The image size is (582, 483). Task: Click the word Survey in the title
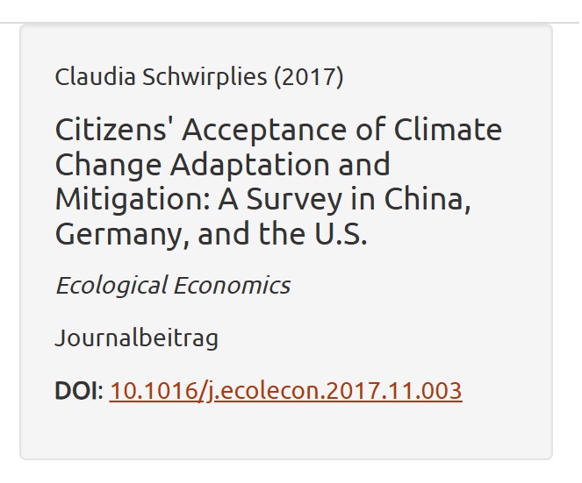[294, 200]
